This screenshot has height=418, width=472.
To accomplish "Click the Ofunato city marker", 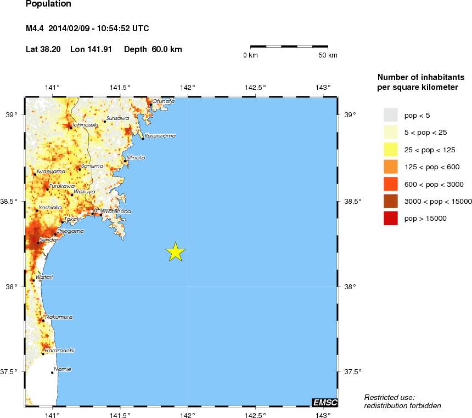I will click(x=150, y=104).
